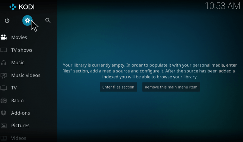This screenshot has width=243, height=142.
Task: Open Settings via the gear icon
Action: [x=28, y=20]
